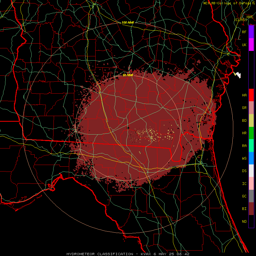Click the UK legend label

(244, 45)
